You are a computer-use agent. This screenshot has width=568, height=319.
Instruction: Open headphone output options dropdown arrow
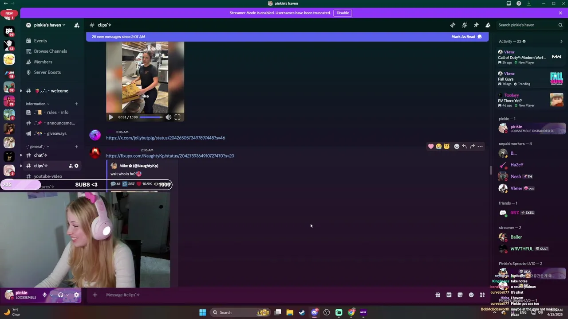point(67,295)
